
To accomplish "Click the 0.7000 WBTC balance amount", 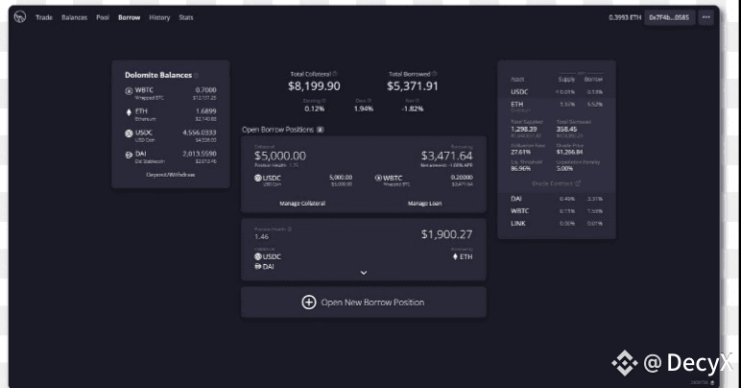I will click(206, 89).
